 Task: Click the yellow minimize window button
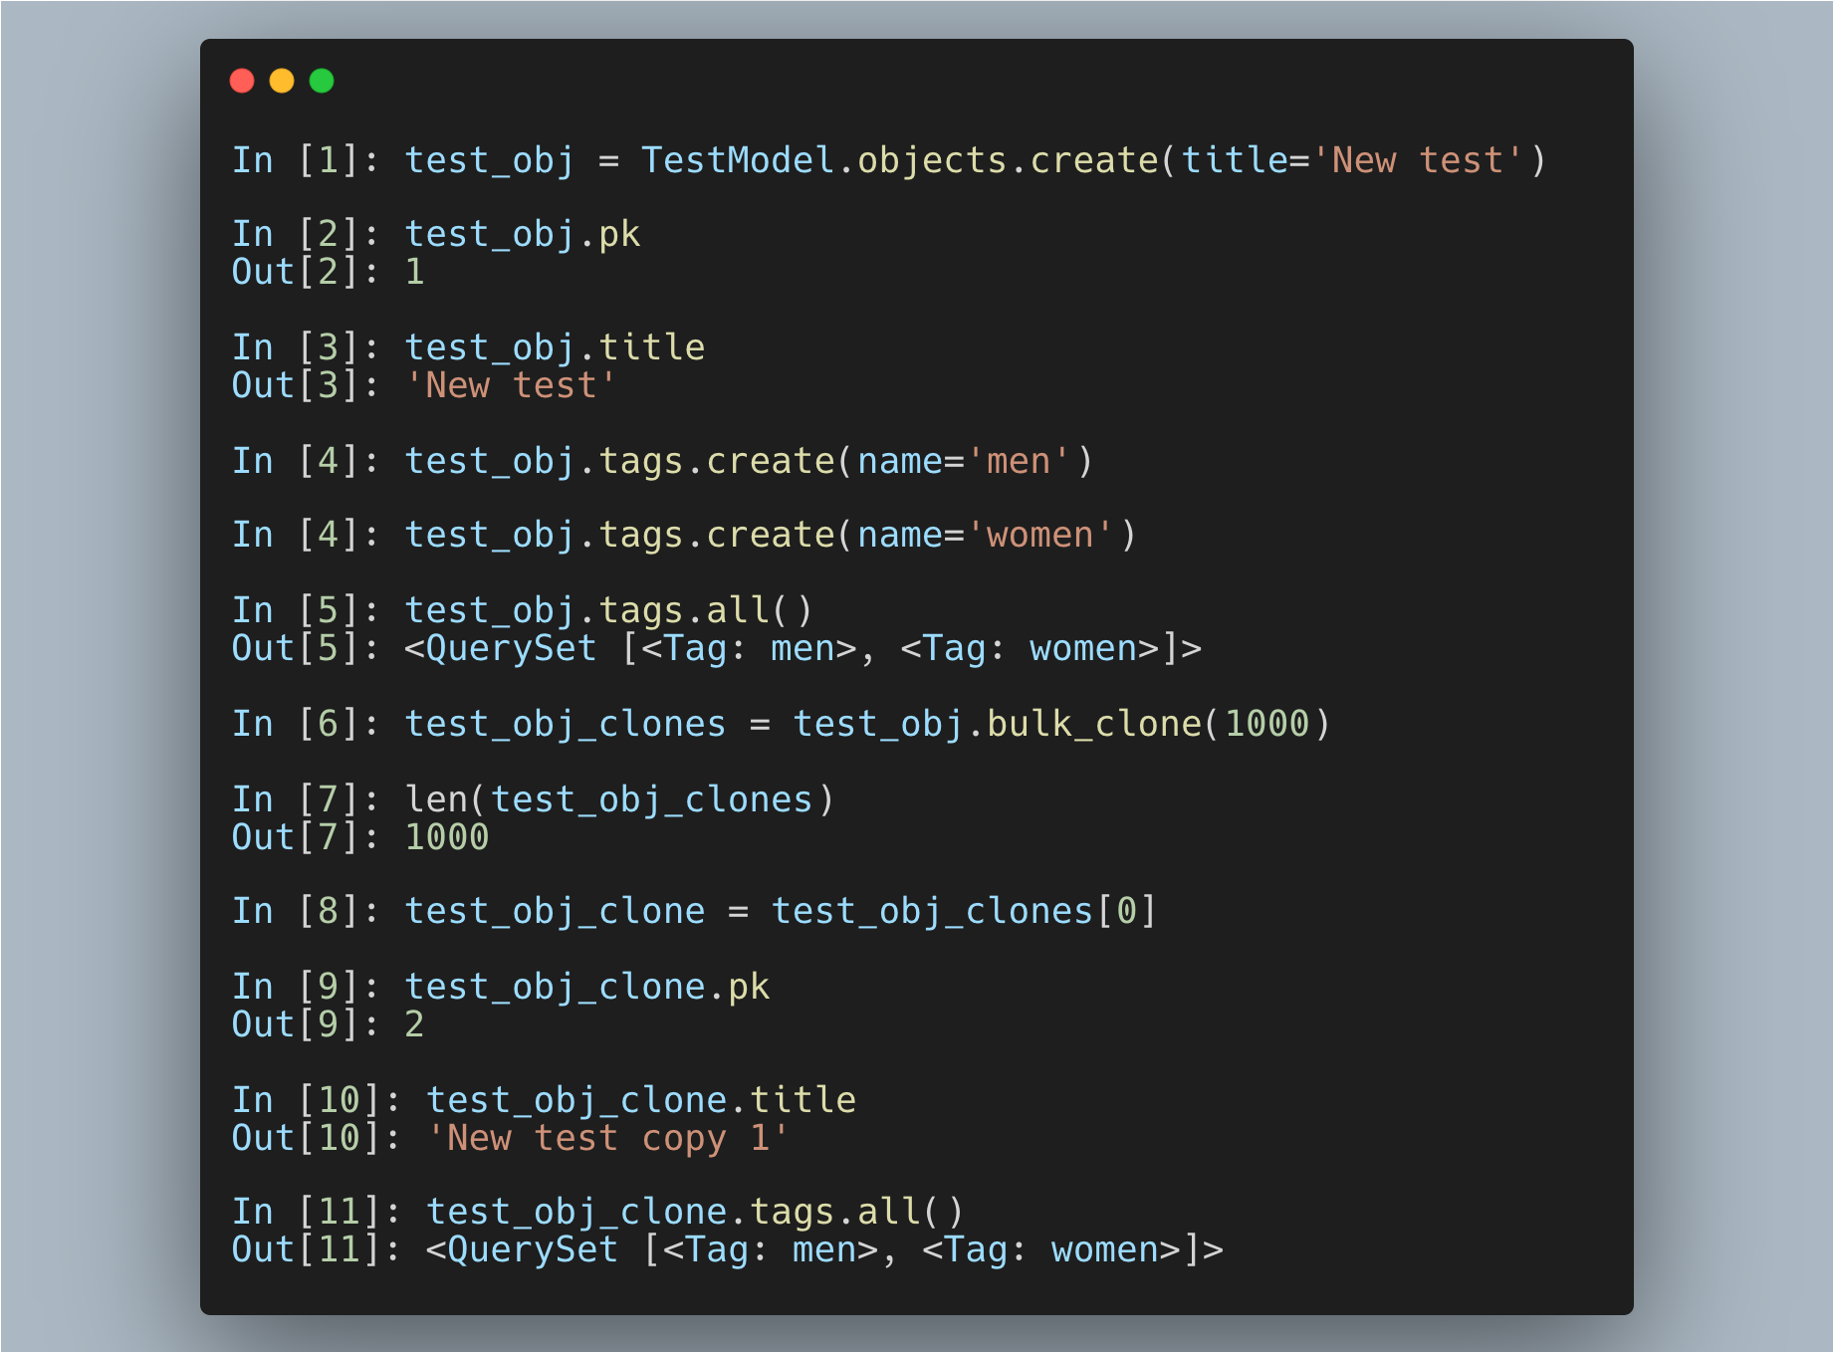tap(282, 80)
